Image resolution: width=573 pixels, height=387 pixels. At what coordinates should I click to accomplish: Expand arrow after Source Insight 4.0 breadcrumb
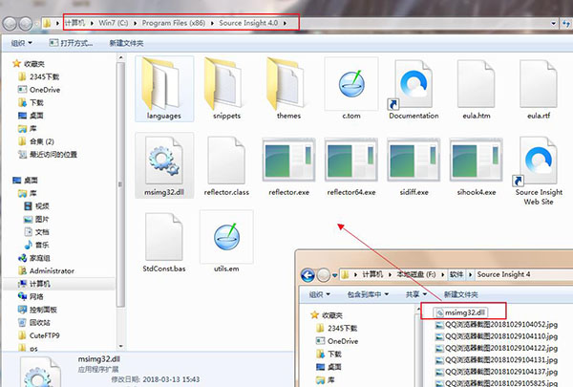coord(285,23)
